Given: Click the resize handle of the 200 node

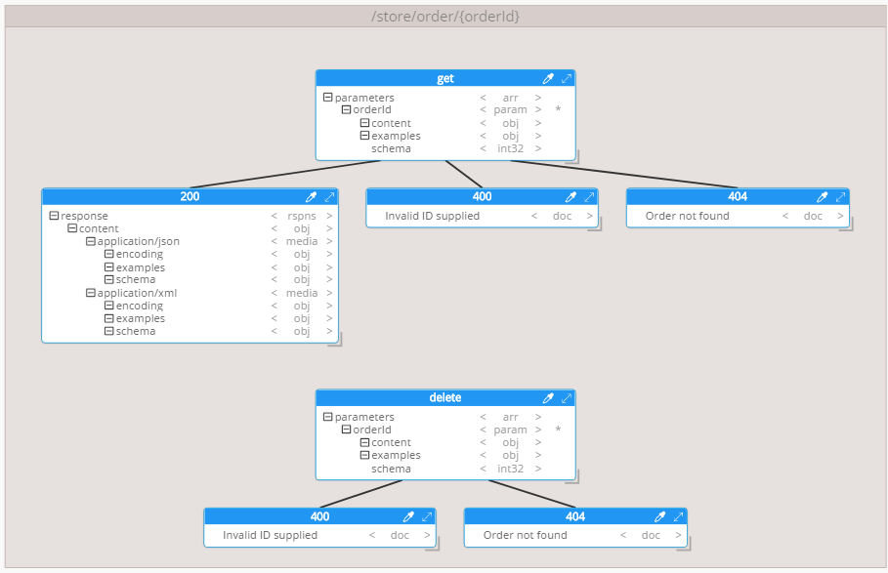Looking at the screenshot, I should coord(336,341).
